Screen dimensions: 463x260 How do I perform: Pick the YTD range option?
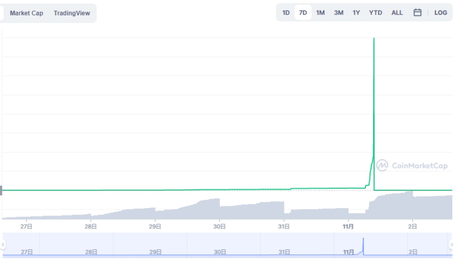[375, 13]
